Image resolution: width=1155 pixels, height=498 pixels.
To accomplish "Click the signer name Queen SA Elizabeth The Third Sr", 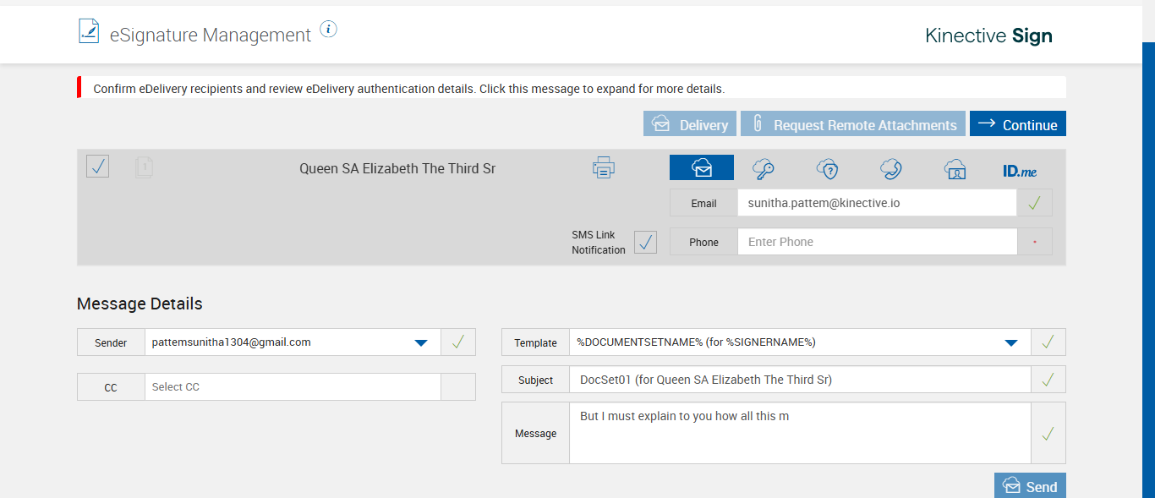I will pyautogui.click(x=397, y=168).
